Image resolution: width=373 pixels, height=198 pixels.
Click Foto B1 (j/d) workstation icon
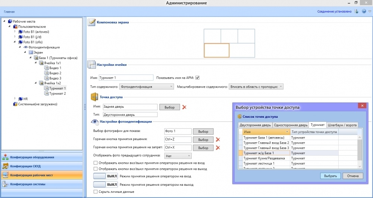21,37
